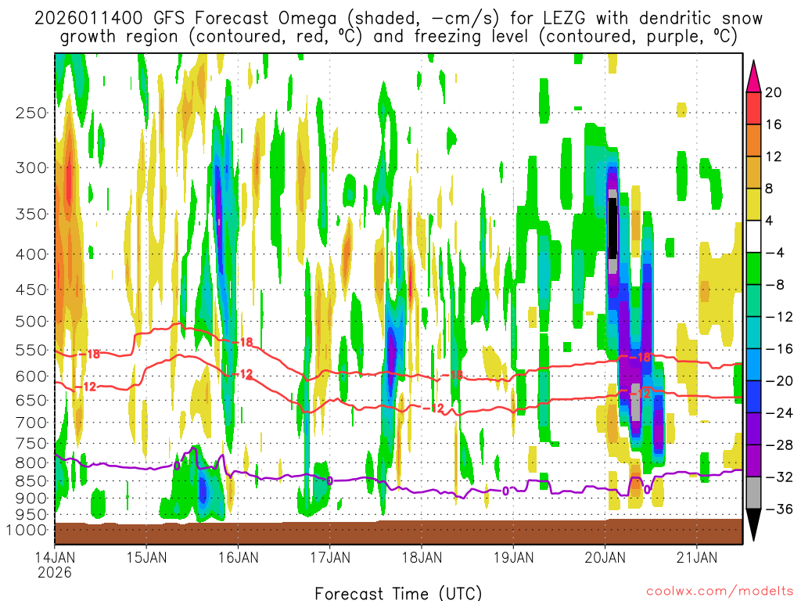This screenshot has width=801, height=601.
Task: Pick the white colorbar band between -4 and 4
Action: pyautogui.click(x=754, y=236)
